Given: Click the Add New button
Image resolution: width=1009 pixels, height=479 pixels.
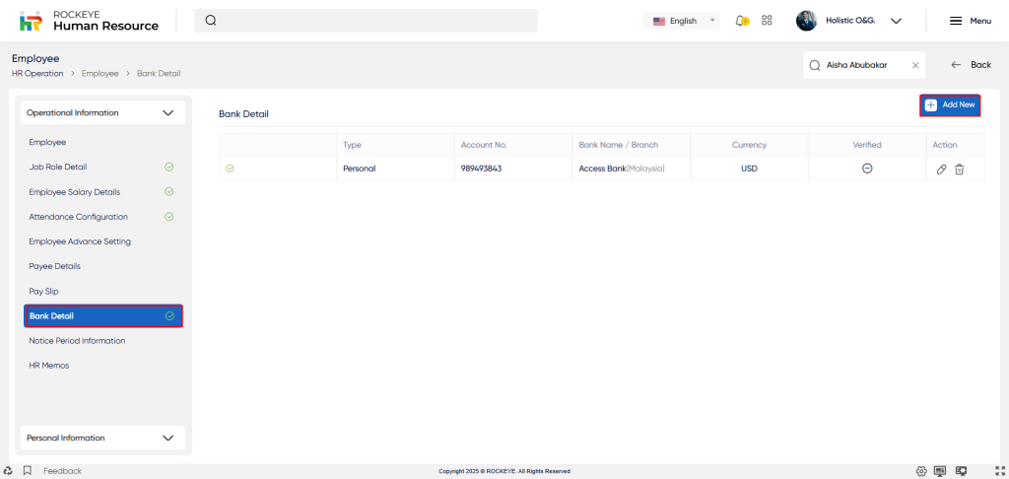Looking at the screenshot, I should pyautogui.click(x=950, y=104).
